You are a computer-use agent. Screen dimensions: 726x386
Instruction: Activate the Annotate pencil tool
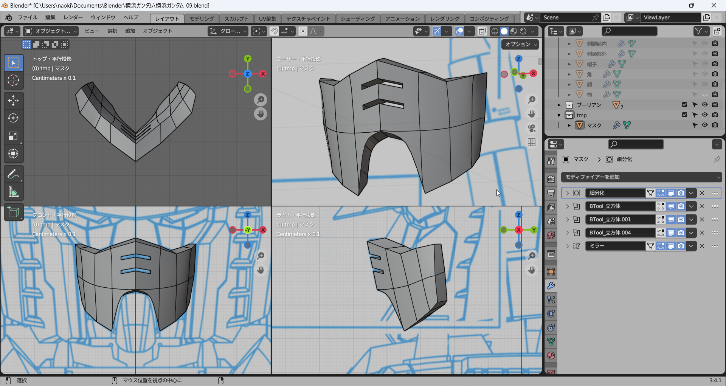tap(13, 174)
